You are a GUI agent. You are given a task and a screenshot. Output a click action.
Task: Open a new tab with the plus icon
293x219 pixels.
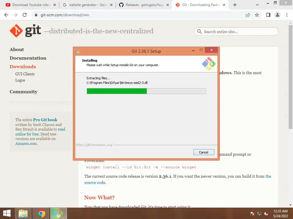(x=235, y=5)
